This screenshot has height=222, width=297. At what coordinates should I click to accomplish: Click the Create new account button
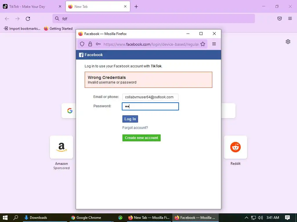pos(142,138)
